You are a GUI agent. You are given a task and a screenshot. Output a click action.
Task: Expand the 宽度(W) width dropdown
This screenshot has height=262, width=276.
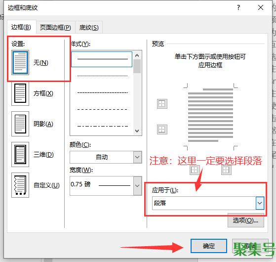(x=106, y=186)
